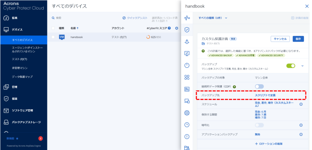Open the clock history icon in side strip
Screen dimensions: 312x150
(x=187, y=125)
